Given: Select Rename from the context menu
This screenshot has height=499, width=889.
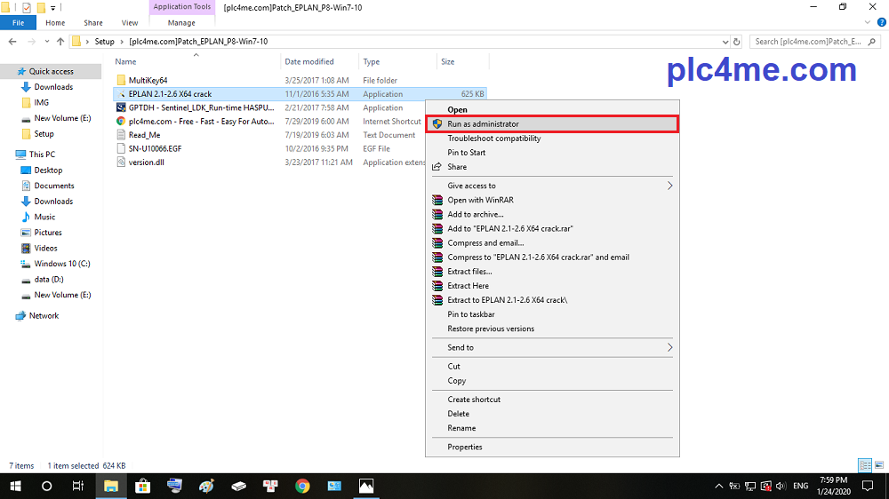Looking at the screenshot, I should coord(461,428).
